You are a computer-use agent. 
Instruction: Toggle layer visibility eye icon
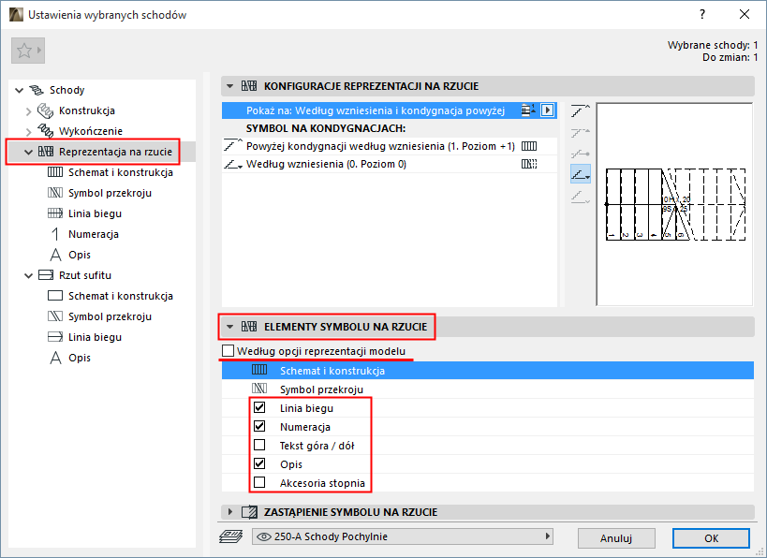click(x=264, y=537)
